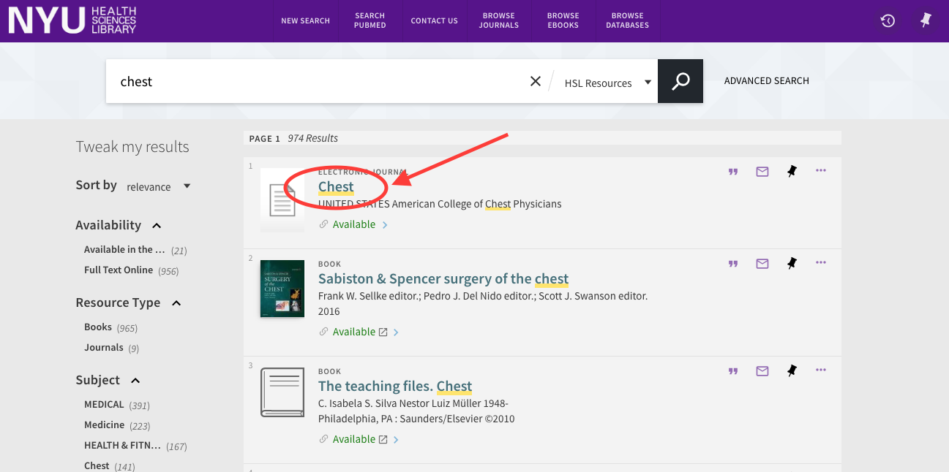This screenshot has width=949, height=472.
Task: Pin the Chest journal result
Action: pyautogui.click(x=791, y=172)
